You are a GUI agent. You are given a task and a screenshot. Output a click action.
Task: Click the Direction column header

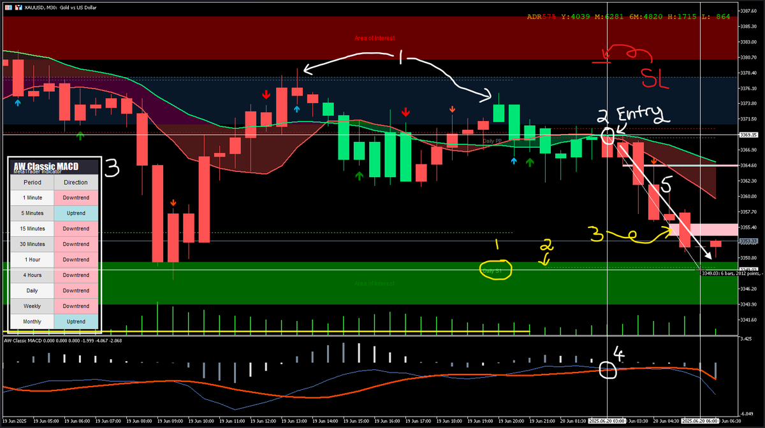tap(76, 182)
